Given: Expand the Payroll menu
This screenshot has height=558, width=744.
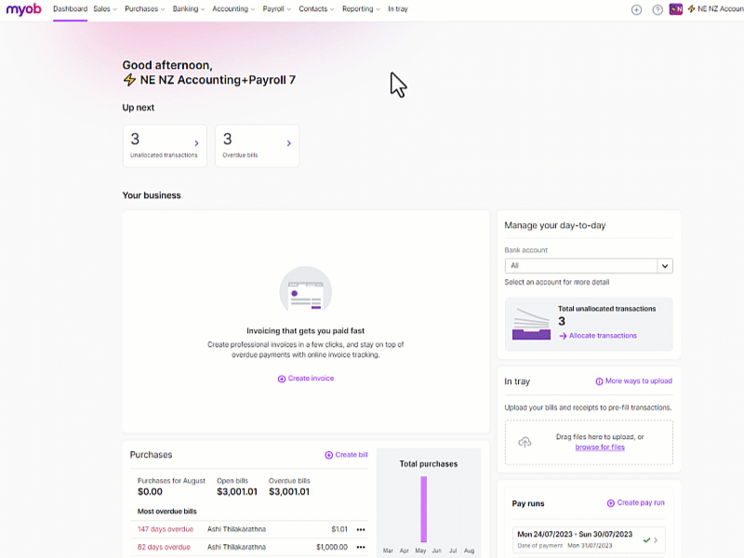Looking at the screenshot, I should click(276, 9).
